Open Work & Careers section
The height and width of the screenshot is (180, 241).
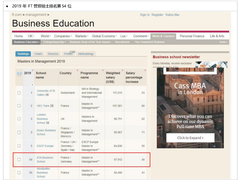tap(163, 36)
